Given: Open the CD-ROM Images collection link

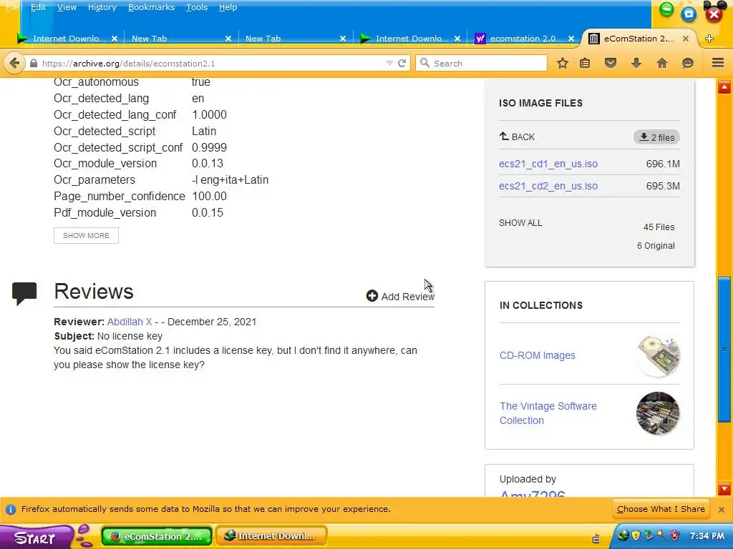Looking at the screenshot, I should (537, 355).
